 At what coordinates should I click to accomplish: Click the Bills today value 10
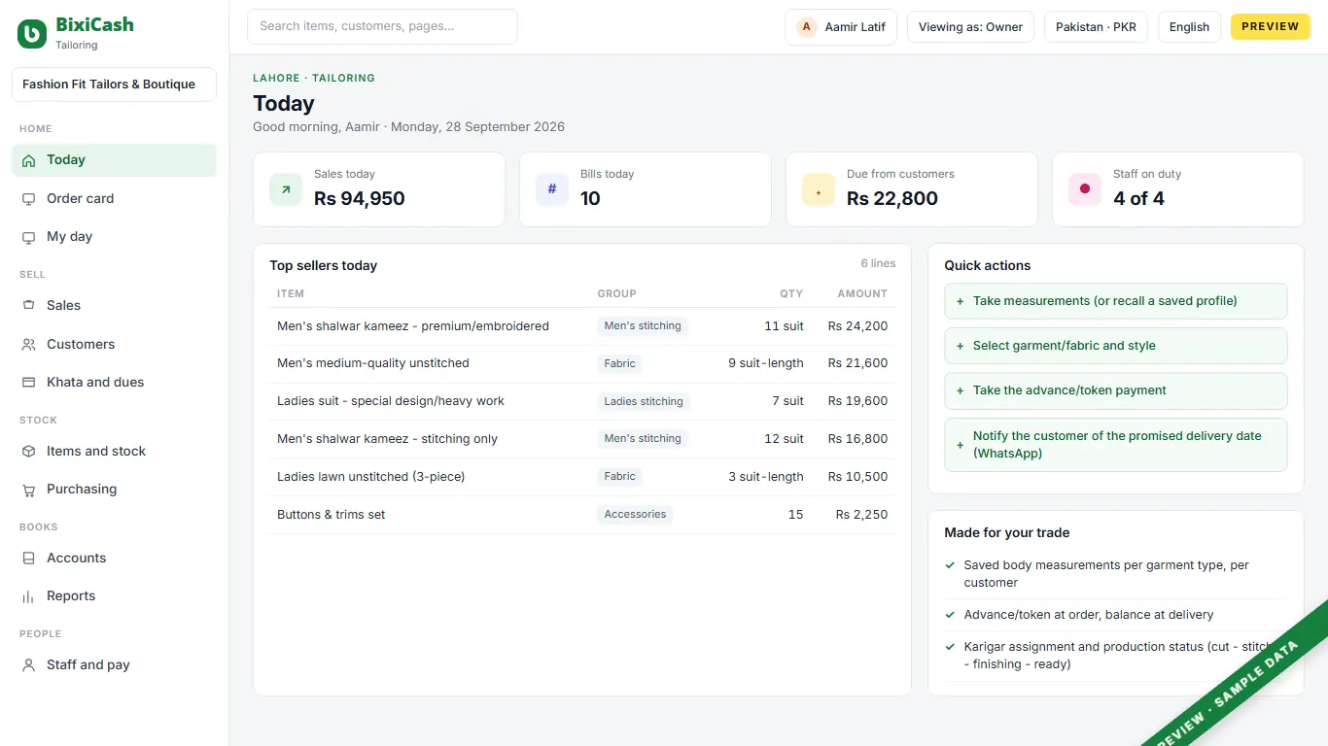(x=590, y=199)
